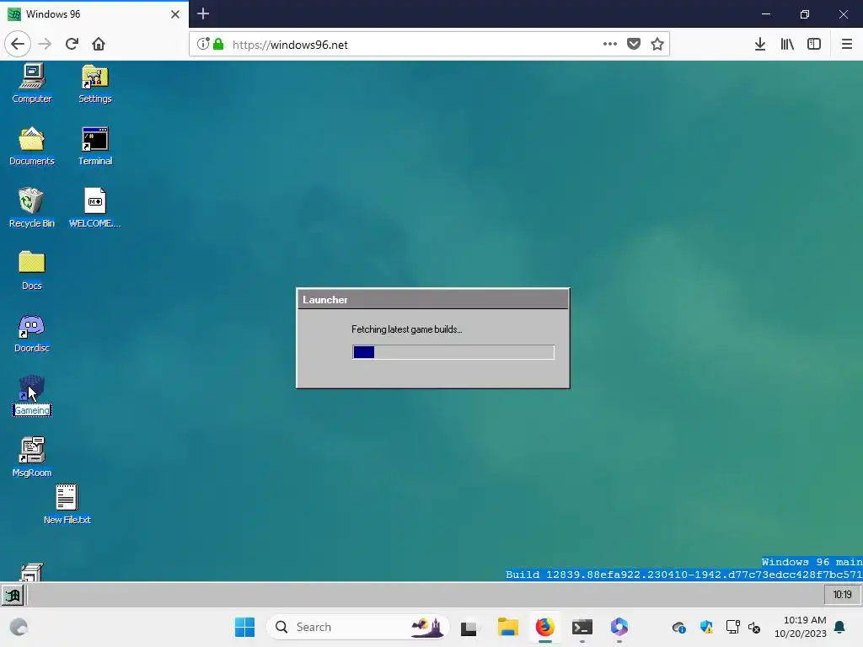Click the Windows taskbar Search box
Image resolution: width=863 pixels, height=647 pixels.
[x=357, y=627]
